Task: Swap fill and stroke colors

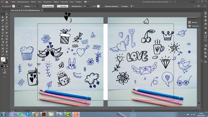Action: [x=7, y=58]
